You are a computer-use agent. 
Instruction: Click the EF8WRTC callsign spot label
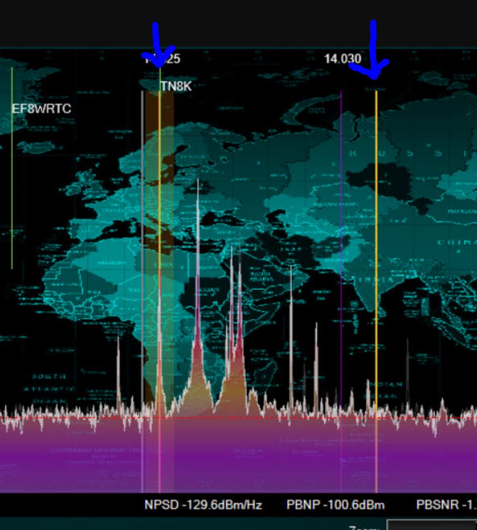[x=41, y=108]
